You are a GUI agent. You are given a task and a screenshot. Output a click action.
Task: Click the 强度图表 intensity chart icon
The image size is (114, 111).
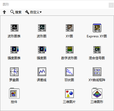coord(14,50)
